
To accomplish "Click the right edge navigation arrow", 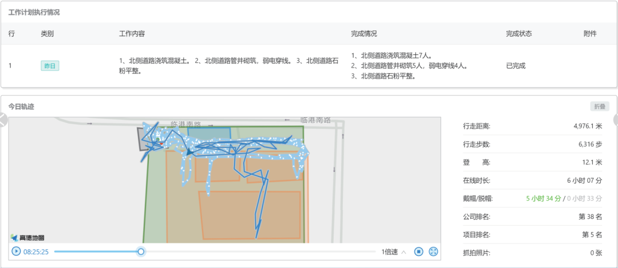I will click(615, 120).
